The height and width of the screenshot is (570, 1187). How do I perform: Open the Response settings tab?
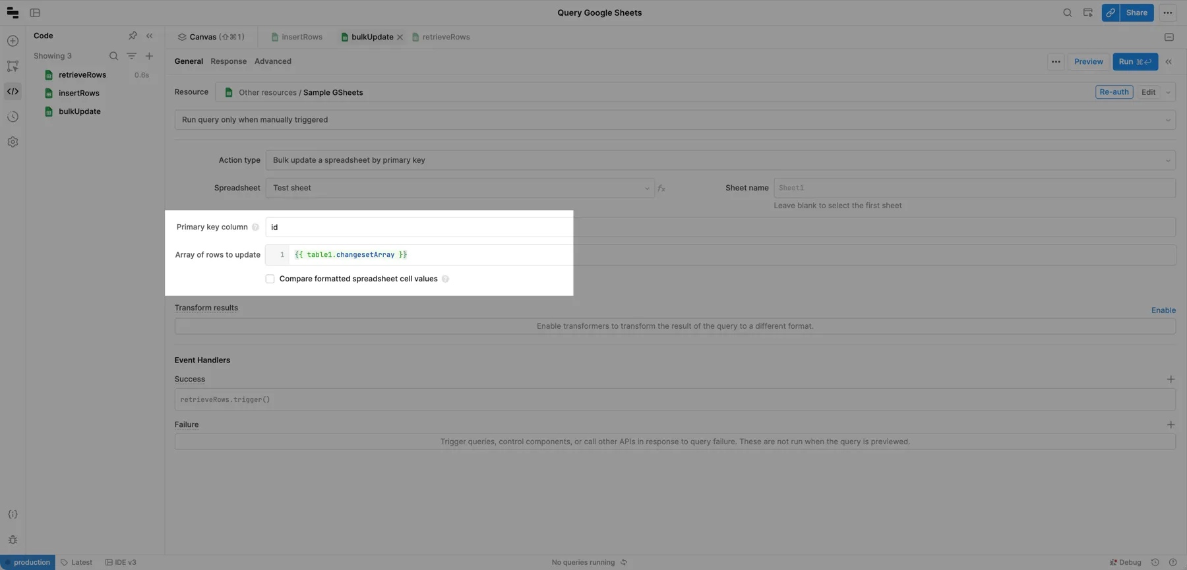tap(228, 61)
